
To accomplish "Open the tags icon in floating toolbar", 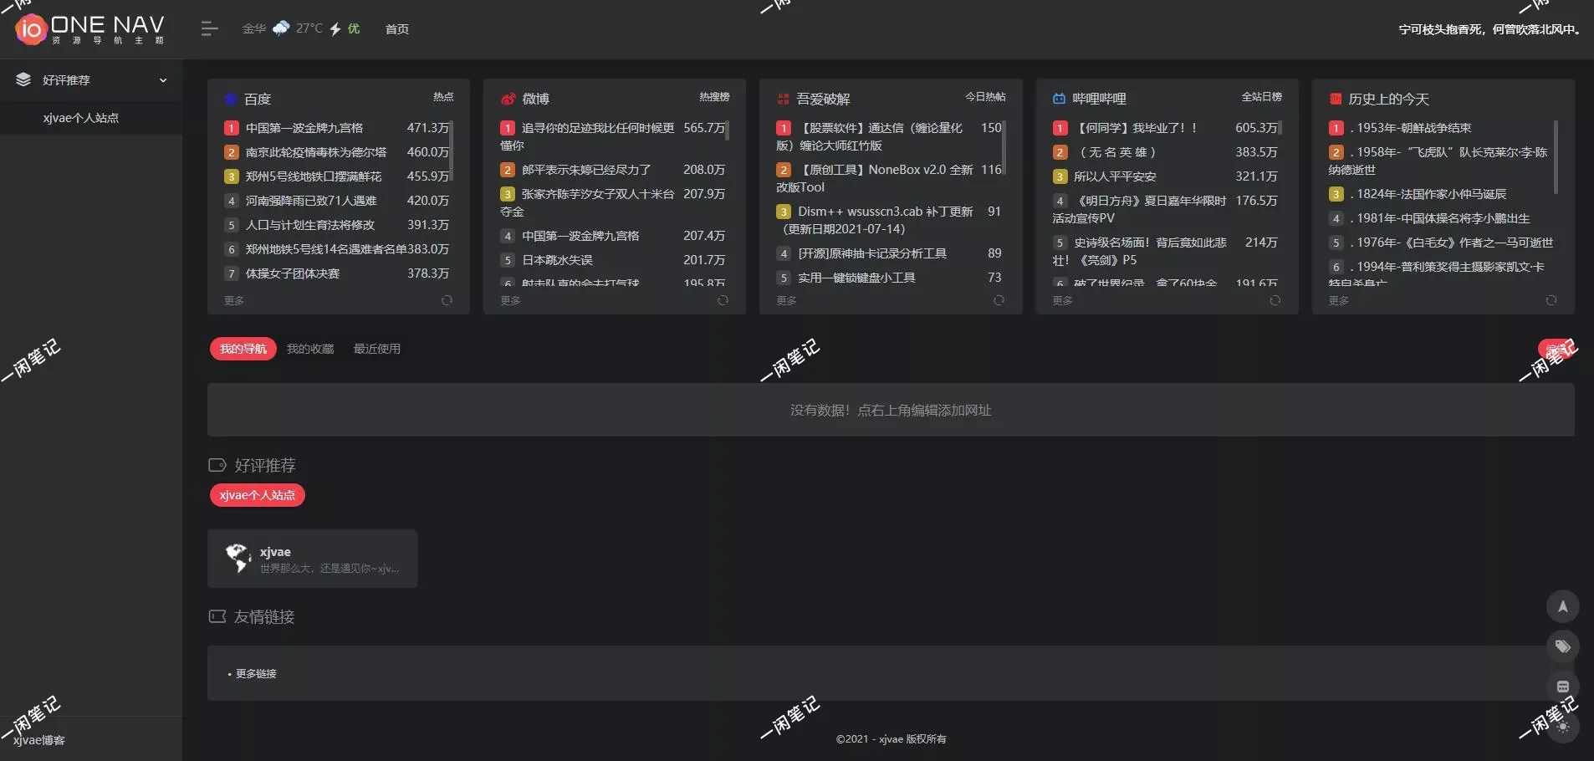I will pyautogui.click(x=1562, y=646).
